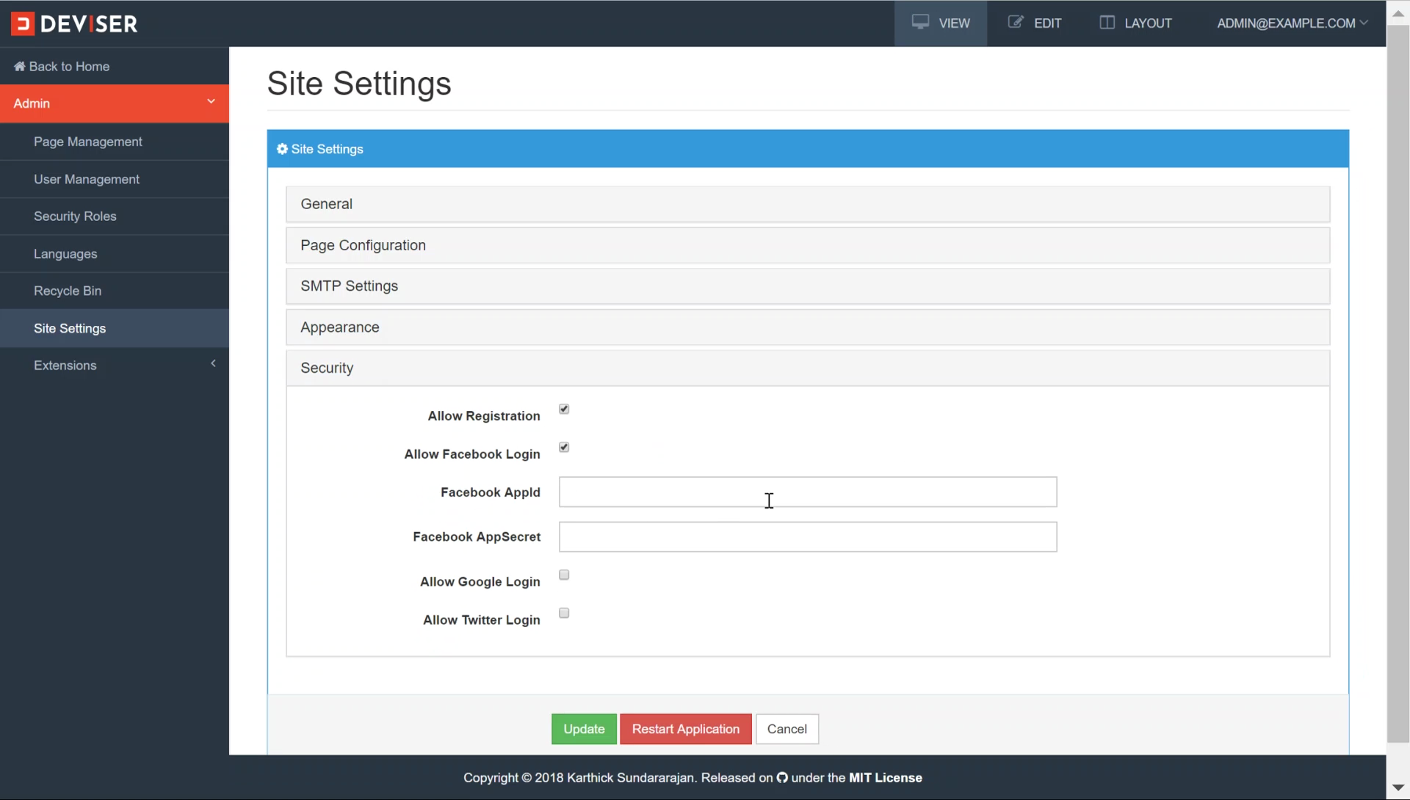Uncheck the Allow Registration checkbox
Image resolution: width=1410 pixels, height=800 pixels.
pos(564,410)
